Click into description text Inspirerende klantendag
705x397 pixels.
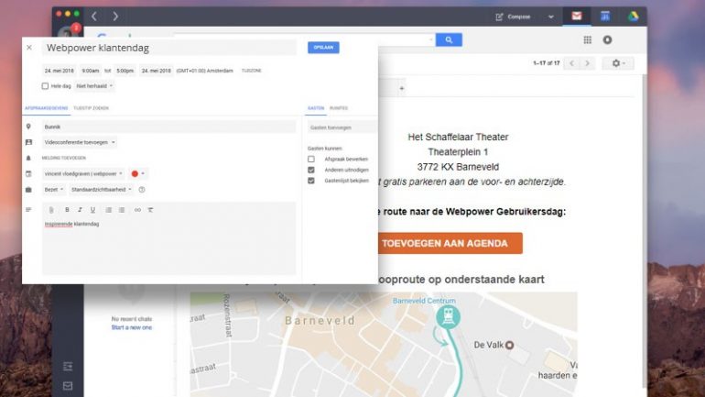[x=71, y=224]
